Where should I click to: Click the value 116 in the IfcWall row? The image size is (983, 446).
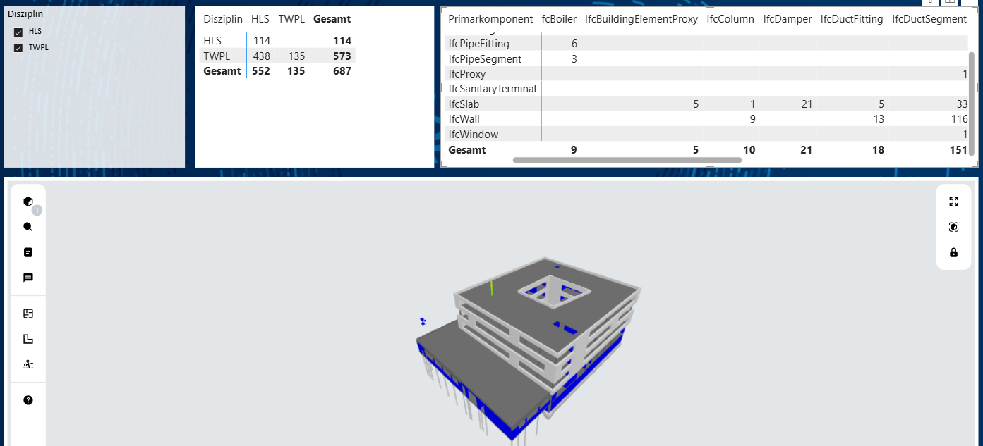[x=959, y=119]
